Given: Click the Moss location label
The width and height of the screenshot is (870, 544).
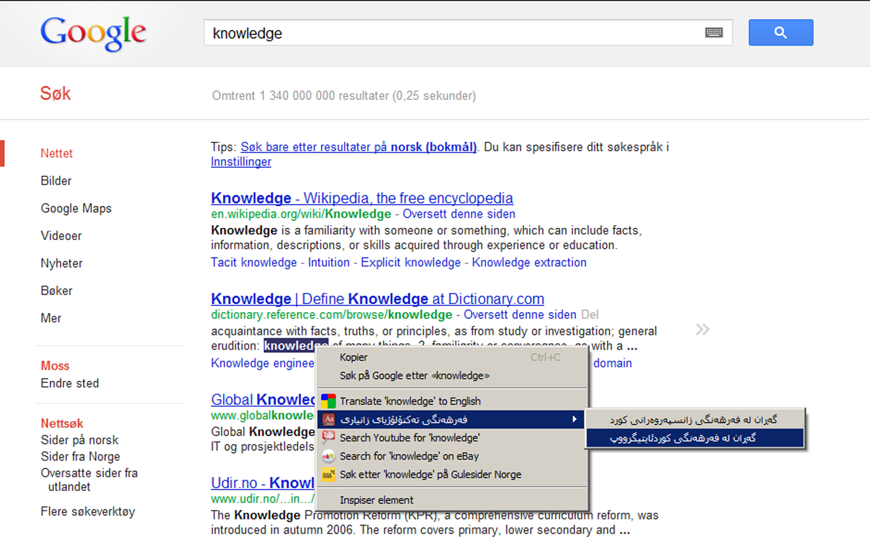Looking at the screenshot, I should (x=55, y=366).
